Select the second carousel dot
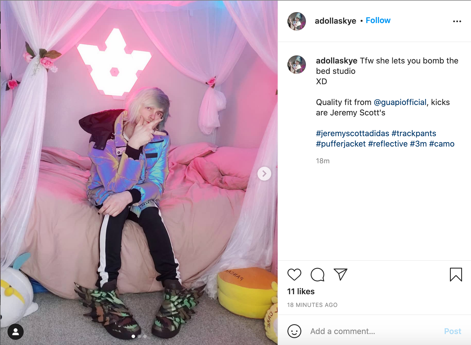Image resolution: width=471 pixels, height=345 pixels. click(139, 336)
